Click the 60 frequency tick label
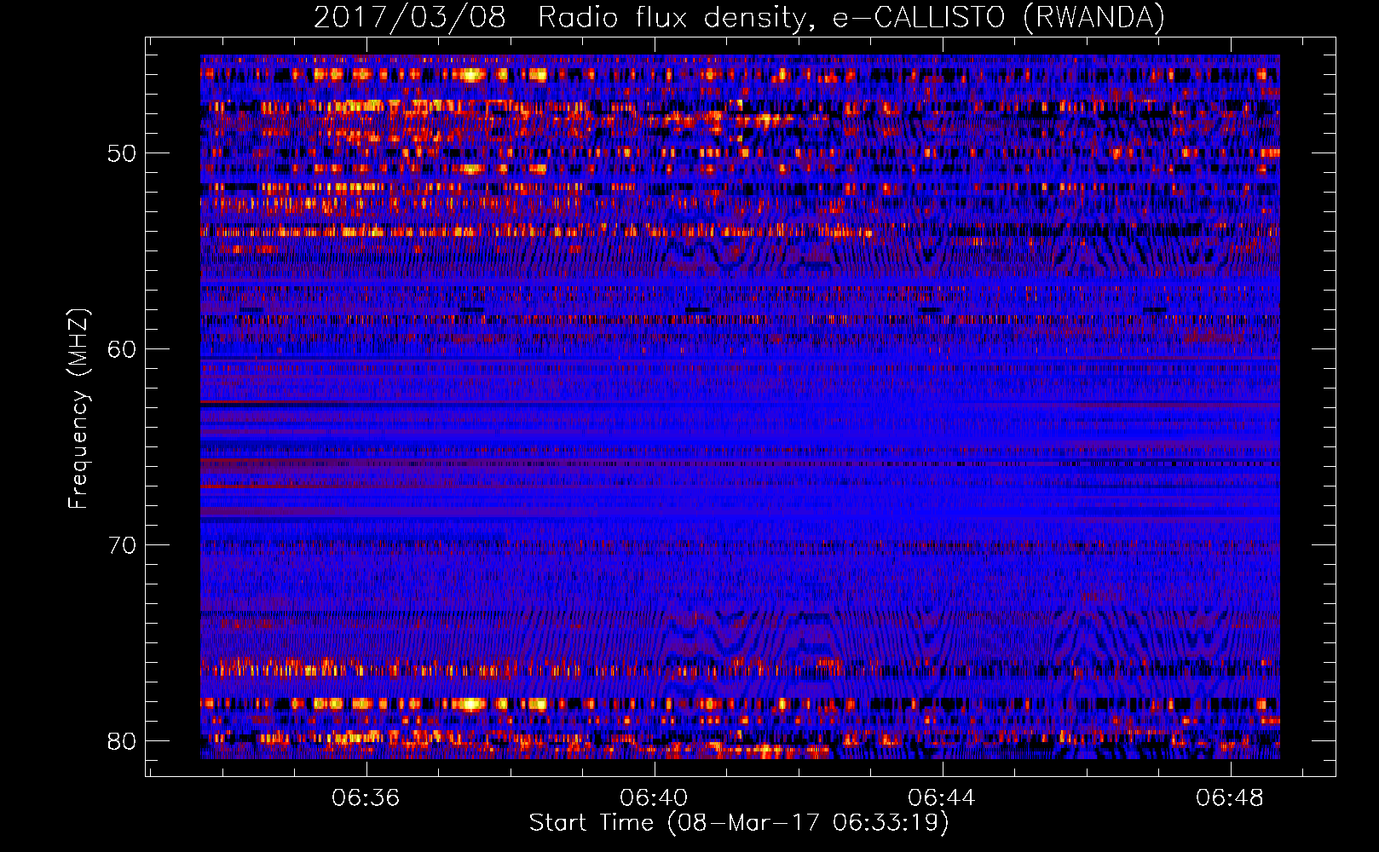 pyautogui.click(x=122, y=349)
